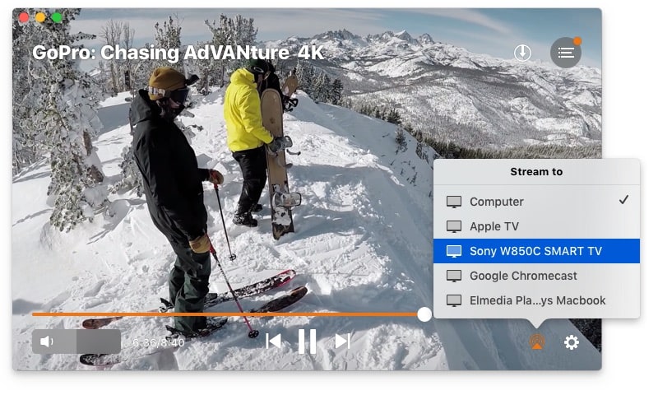
Task: Adjust the volume slider bar
Action: click(76, 342)
